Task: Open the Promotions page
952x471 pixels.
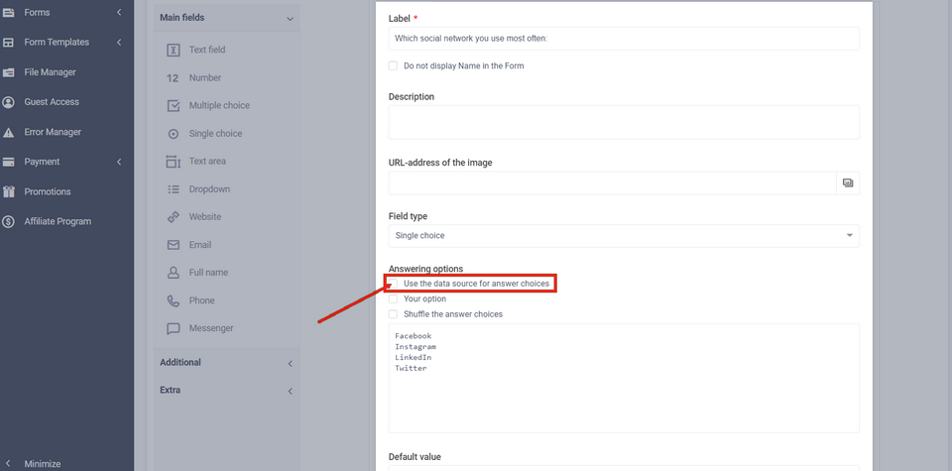Action: [48, 191]
